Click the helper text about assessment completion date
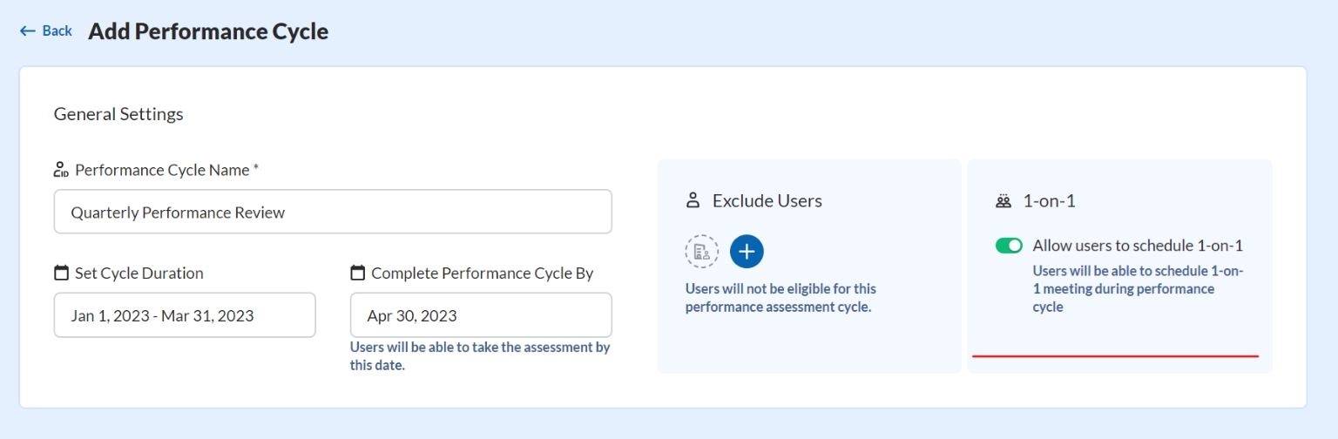The width and height of the screenshot is (1338, 439). 480,356
